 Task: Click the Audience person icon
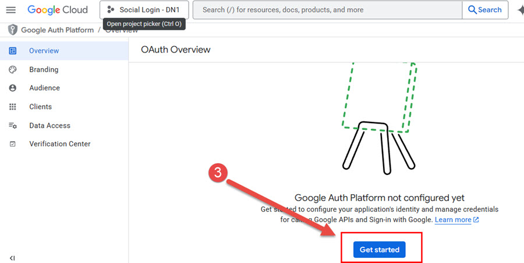[13, 88]
